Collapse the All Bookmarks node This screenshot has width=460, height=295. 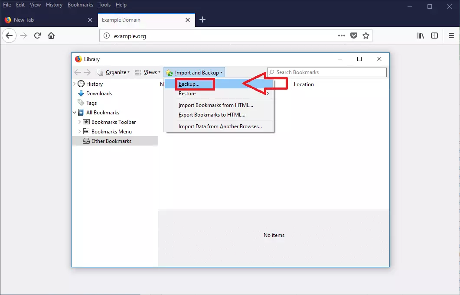coord(75,113)
